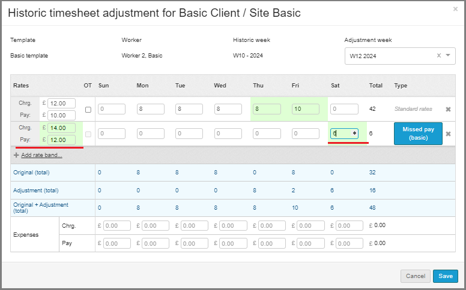Click the plus icon beside Add rate band
This screenshot has width=466, height=290.
(x=16, y=155)
